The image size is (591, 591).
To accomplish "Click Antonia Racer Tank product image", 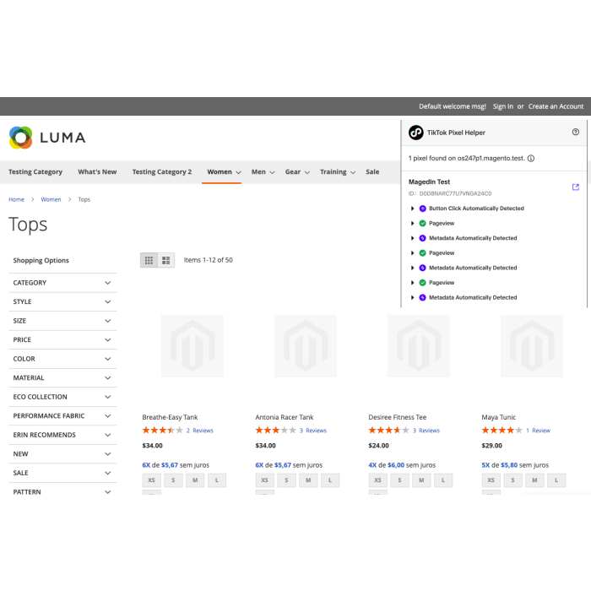I will pos(306,346).
